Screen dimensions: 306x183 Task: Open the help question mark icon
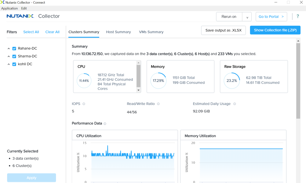298,16
